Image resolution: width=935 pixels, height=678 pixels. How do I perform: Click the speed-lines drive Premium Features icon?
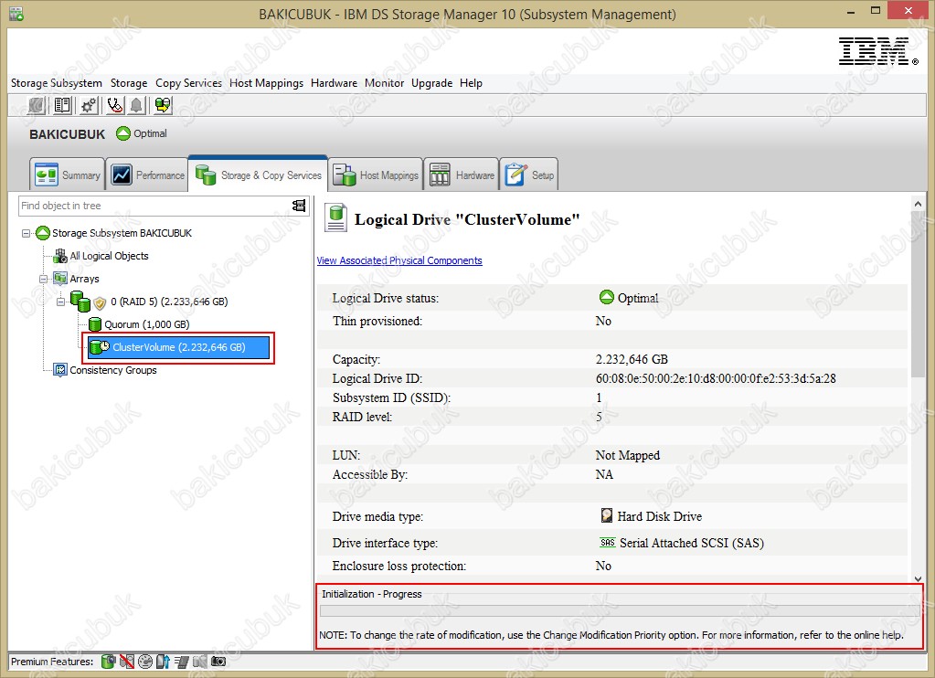coord(181,662)
